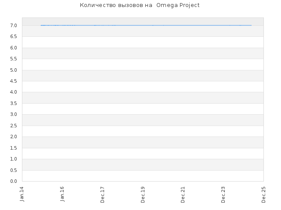Click the y-axis label 3.5

pos(14,104)
